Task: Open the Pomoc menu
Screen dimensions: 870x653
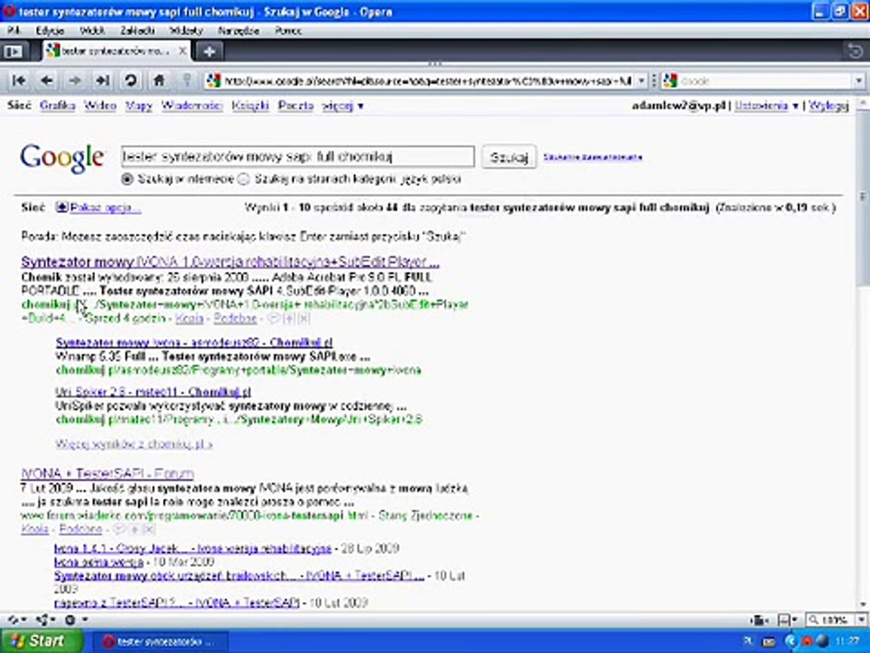Action: click(288, 30)
